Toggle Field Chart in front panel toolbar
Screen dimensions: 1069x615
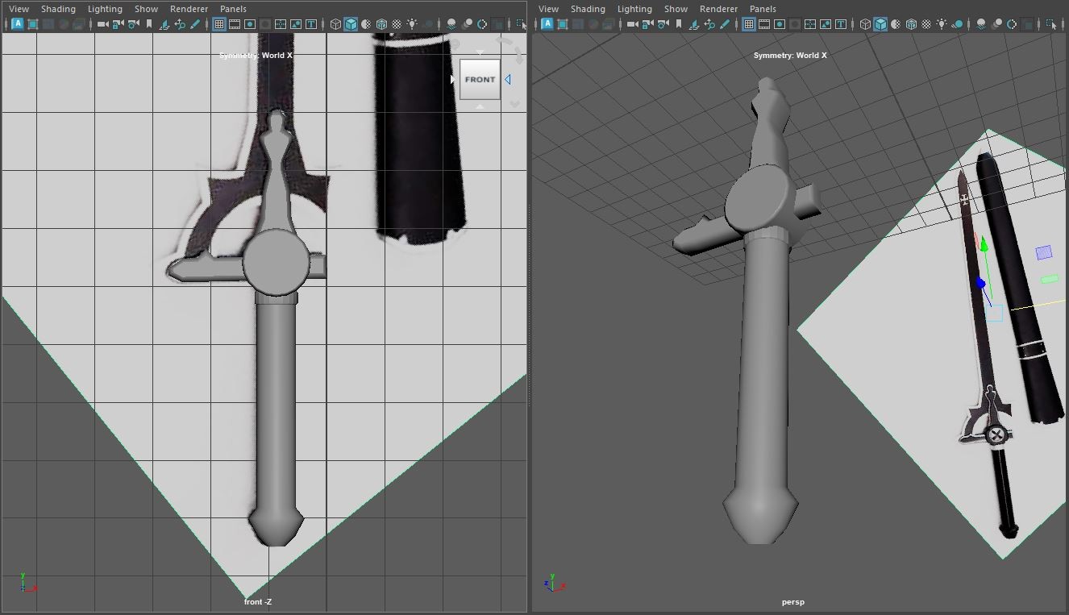[282, 24]
